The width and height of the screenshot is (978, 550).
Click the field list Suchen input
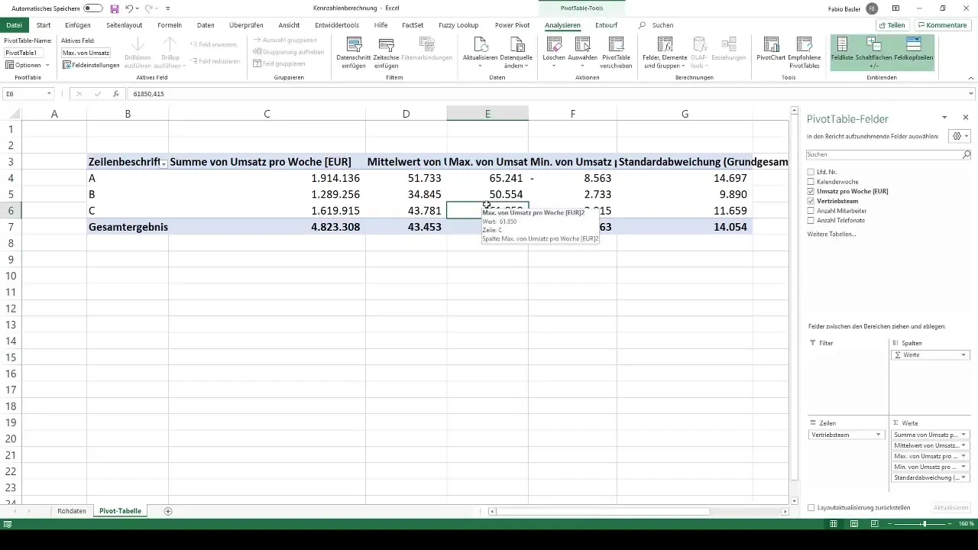point(884,154)
